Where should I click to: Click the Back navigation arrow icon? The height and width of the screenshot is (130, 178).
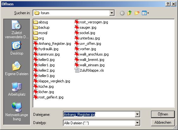tap(122, 13)
